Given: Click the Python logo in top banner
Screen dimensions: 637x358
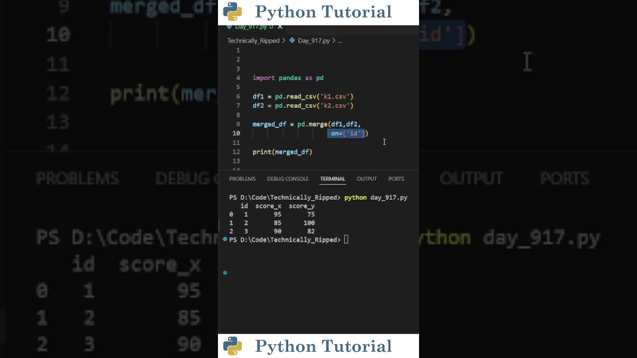Looking at the screenshot, I should [x=232, y=11].
